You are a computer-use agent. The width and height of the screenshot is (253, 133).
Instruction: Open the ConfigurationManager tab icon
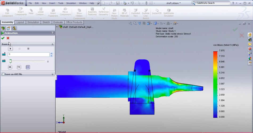(x=14, y=28)
